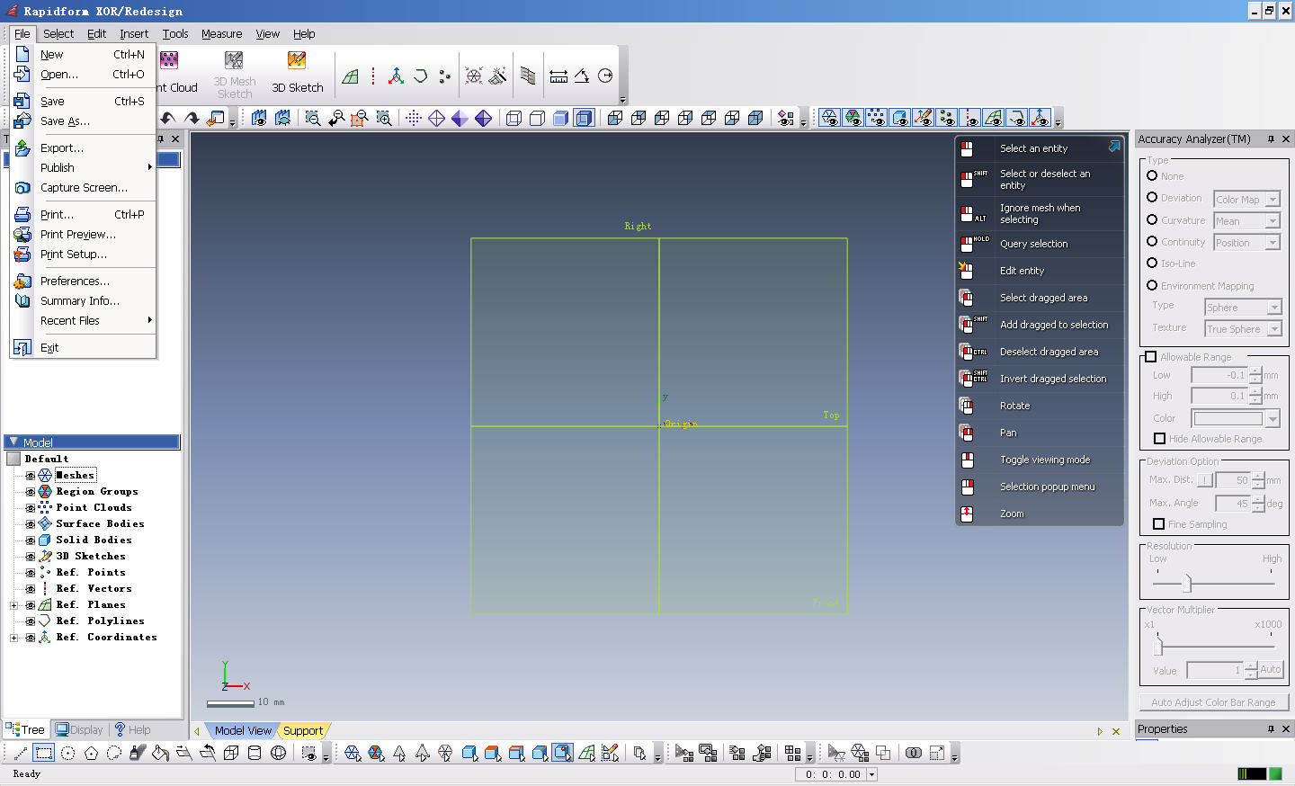Switch to the Display panel tab
The height and width of the screenshot is (786, 1295).
(x=79, y=730)
